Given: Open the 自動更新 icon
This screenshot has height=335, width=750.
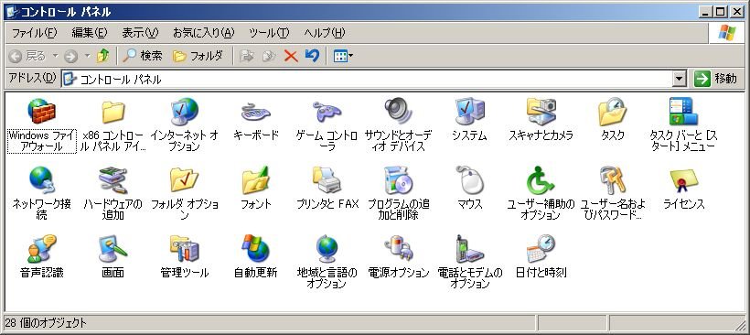Looking at the screenshot, I should tap(256, 248).
